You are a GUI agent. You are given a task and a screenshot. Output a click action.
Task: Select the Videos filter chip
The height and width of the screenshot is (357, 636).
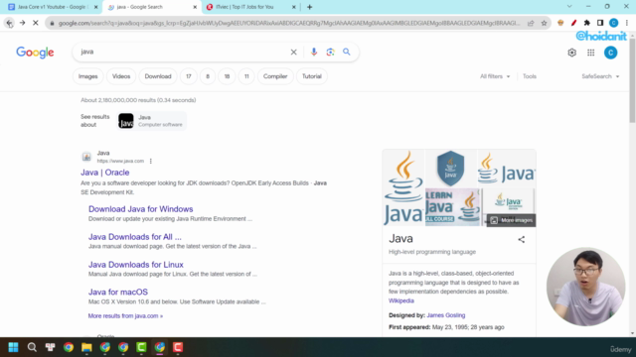click(121, 76)
